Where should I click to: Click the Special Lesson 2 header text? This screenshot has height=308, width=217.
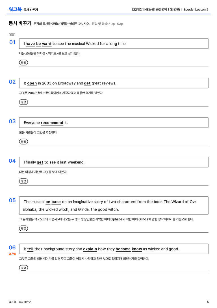click(x=196, y=9)
